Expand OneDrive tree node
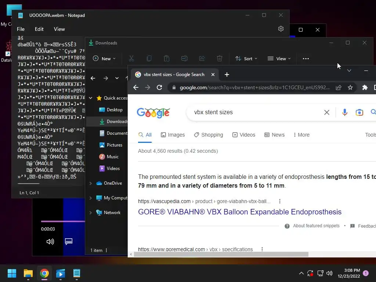 pyautogui.click(x=91, y=183)
